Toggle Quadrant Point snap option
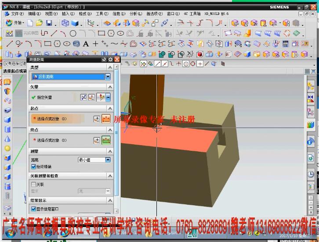This screenshot has height=242, width=319. coord(192,64)
